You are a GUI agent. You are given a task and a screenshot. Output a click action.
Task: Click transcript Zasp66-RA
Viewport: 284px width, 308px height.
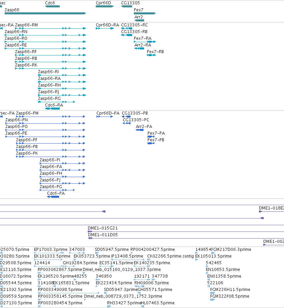[x=62, y=82]
